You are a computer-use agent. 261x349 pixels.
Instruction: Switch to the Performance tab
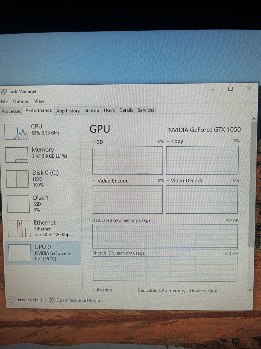39,111
